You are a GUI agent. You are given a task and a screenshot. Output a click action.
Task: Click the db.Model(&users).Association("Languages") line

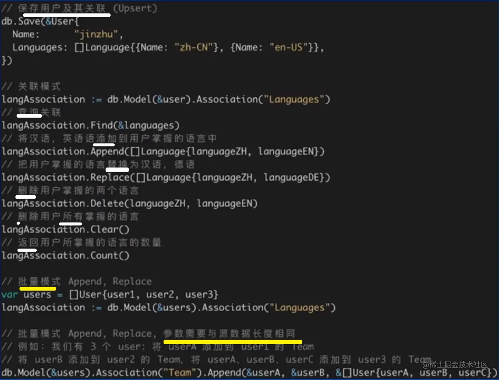(169, 307)
